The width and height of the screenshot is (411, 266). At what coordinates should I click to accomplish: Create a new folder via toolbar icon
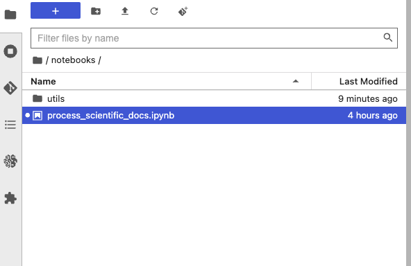click(96, 11)
